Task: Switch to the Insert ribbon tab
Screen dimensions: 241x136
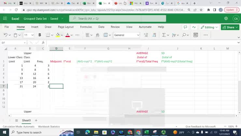Action: 35,27
